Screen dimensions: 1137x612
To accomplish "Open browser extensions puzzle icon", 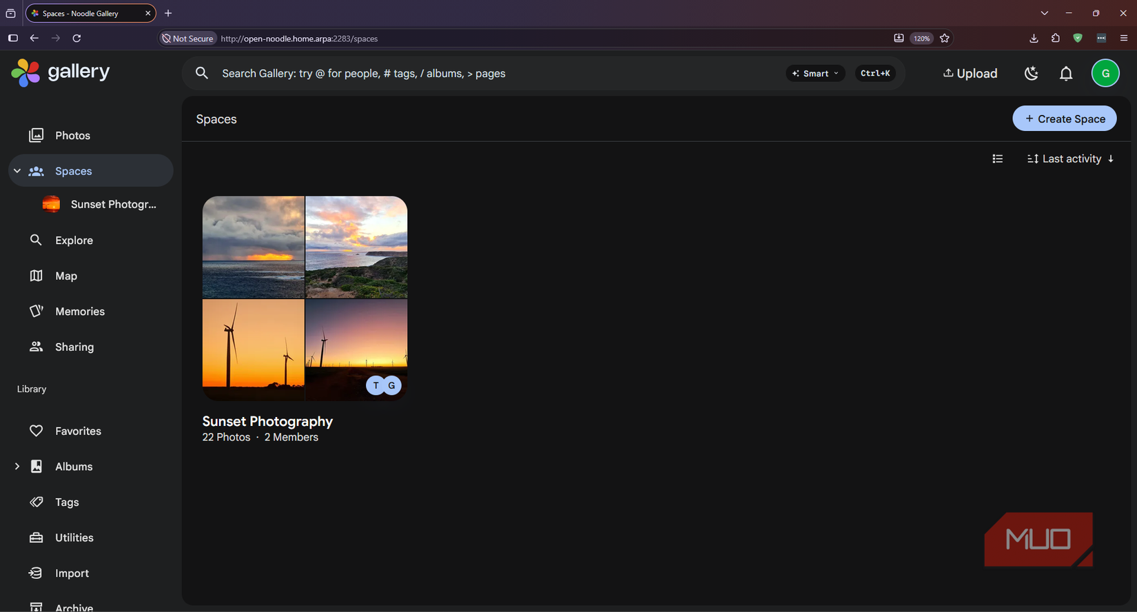I will tap(1056, 39).
